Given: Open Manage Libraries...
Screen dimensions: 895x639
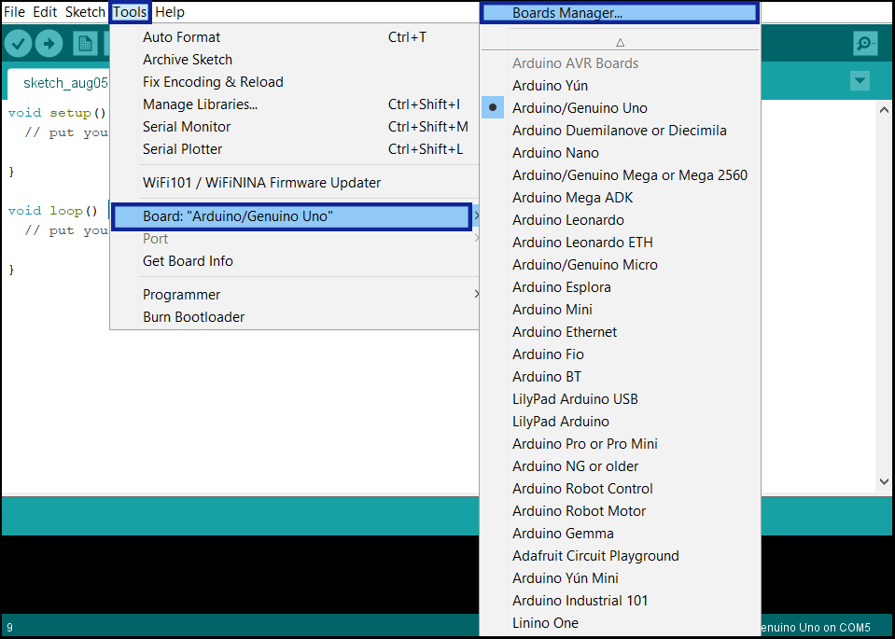Looking at the screenshot, I should coord(200,104).
